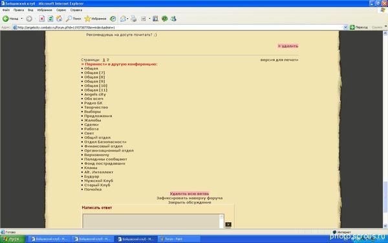Click the Research books toolbar icon
Screen dimensions: 388x243
coord(155,19)
